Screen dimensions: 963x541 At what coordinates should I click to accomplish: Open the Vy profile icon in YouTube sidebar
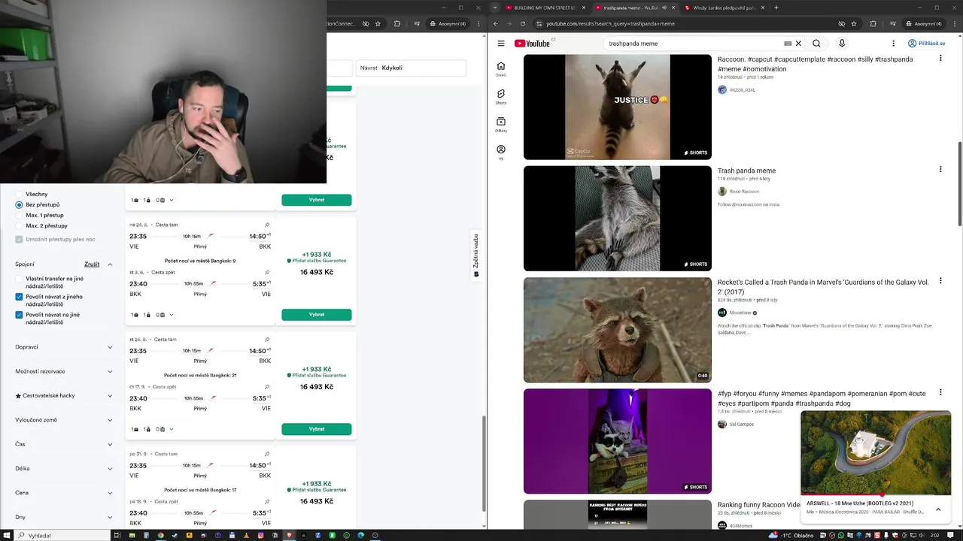click(x=501, y=153)
